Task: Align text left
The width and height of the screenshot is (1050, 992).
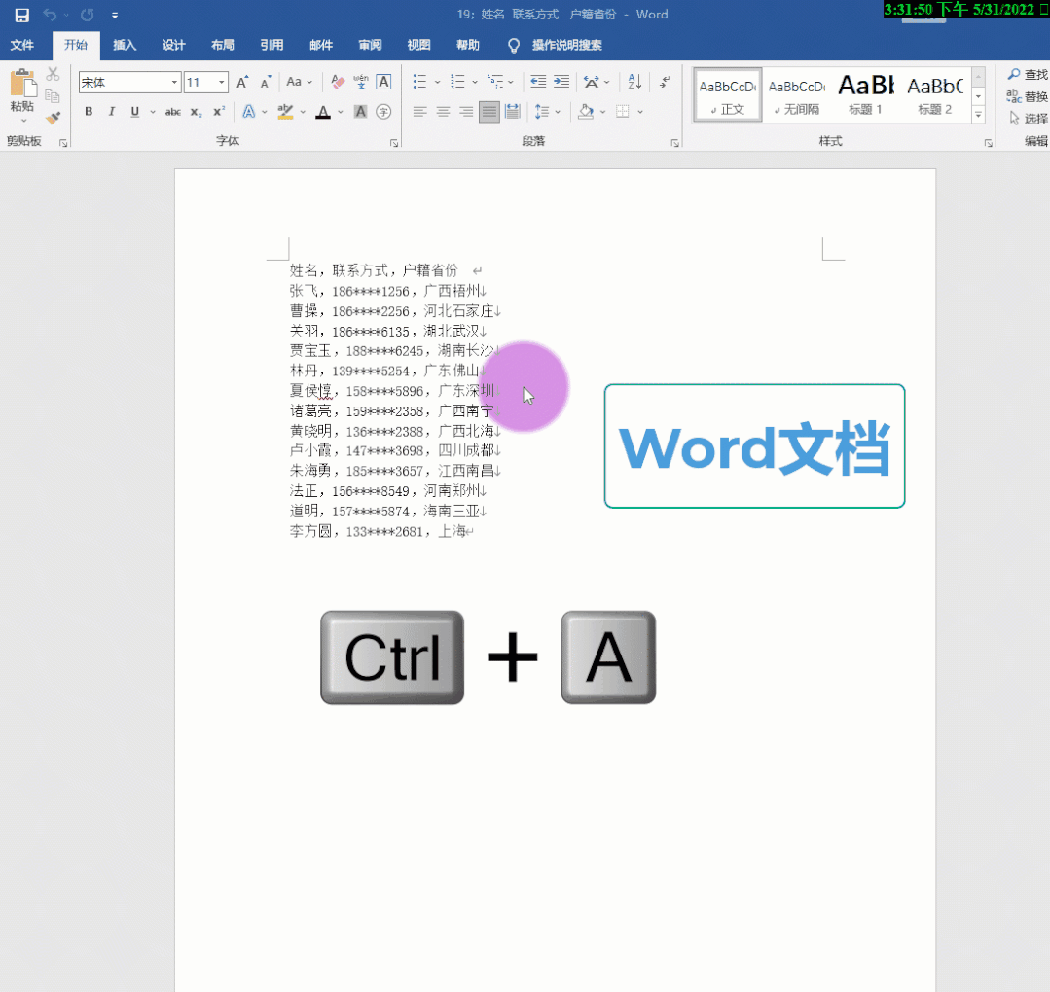Action: [x=419, y=111]
